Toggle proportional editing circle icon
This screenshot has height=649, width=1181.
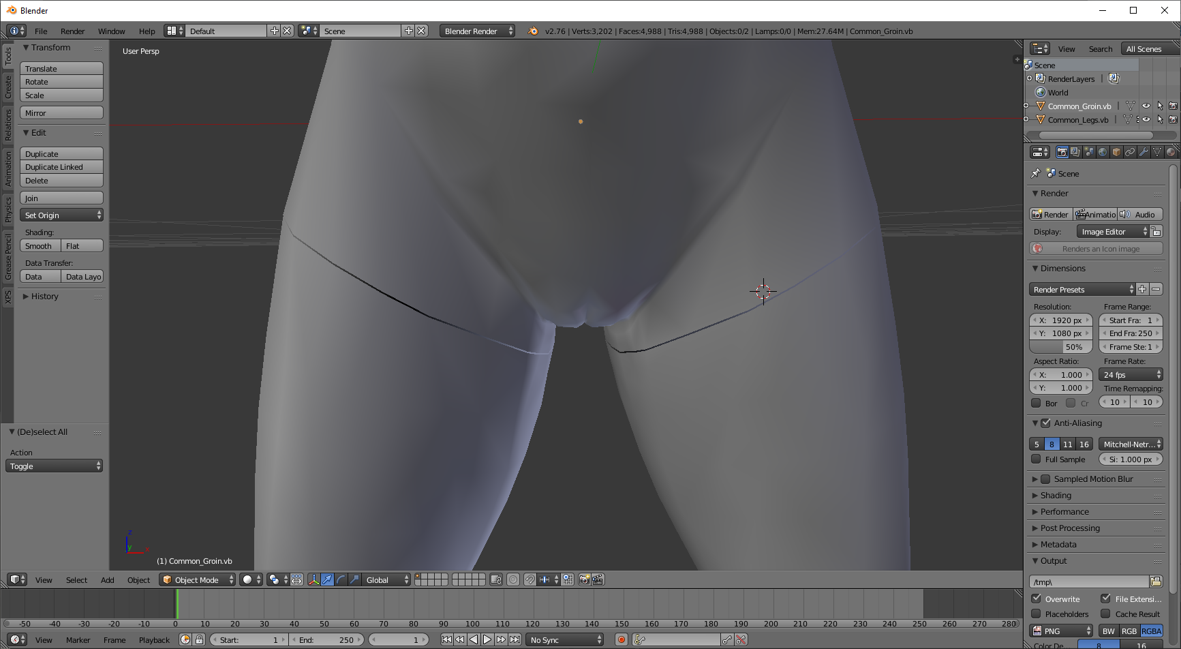(513, 579)
